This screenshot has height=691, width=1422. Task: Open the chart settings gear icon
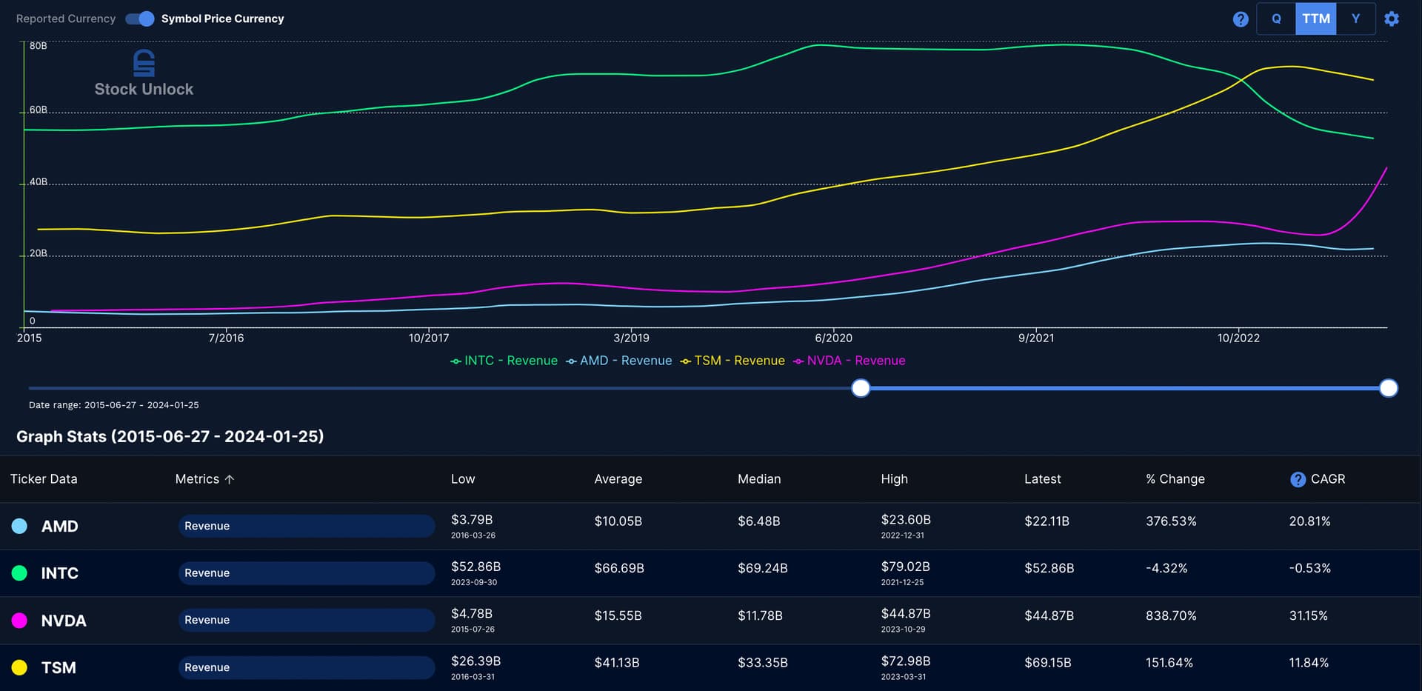pos(1392,19)
